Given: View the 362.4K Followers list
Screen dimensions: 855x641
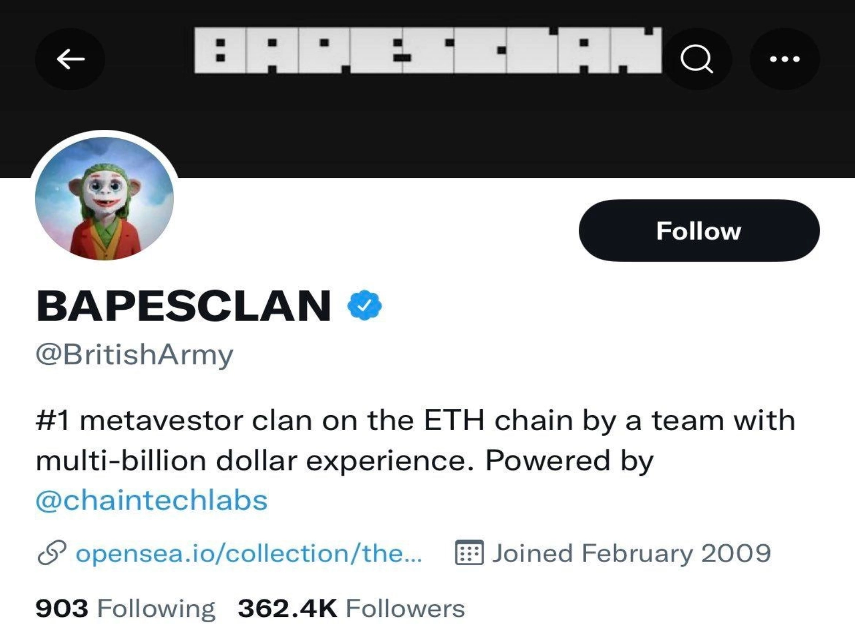Looking at the screenshot, I should (351, 608).
